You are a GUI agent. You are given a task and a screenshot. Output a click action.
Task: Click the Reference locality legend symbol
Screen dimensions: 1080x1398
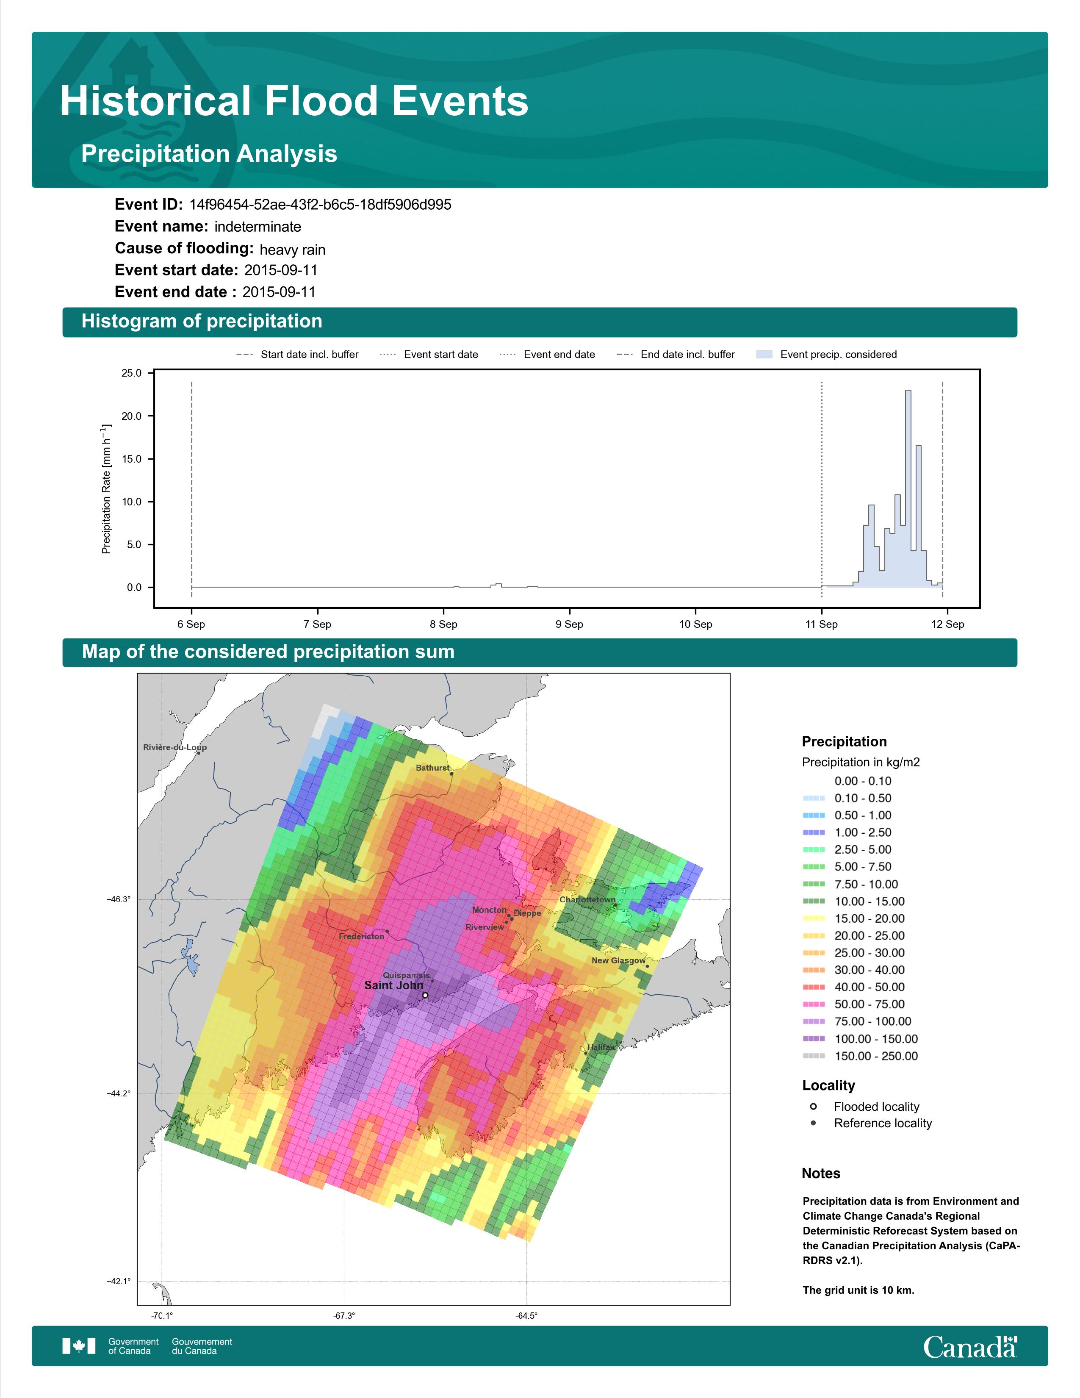click(x=813, y=1123)
